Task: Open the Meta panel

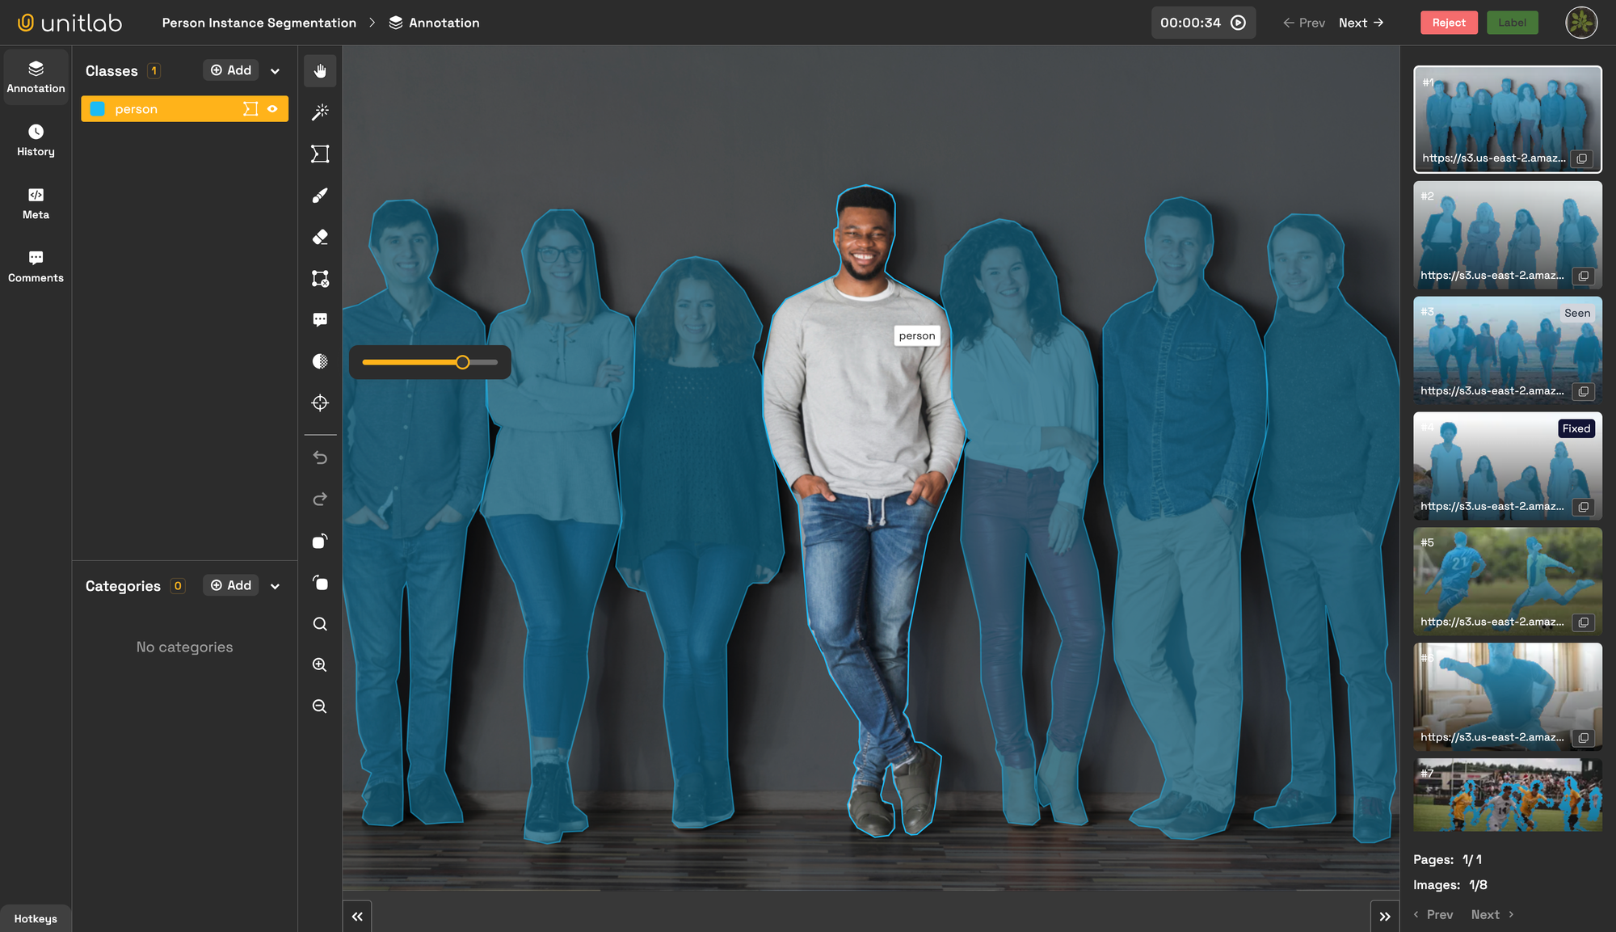Action: [x=36, y=202]
